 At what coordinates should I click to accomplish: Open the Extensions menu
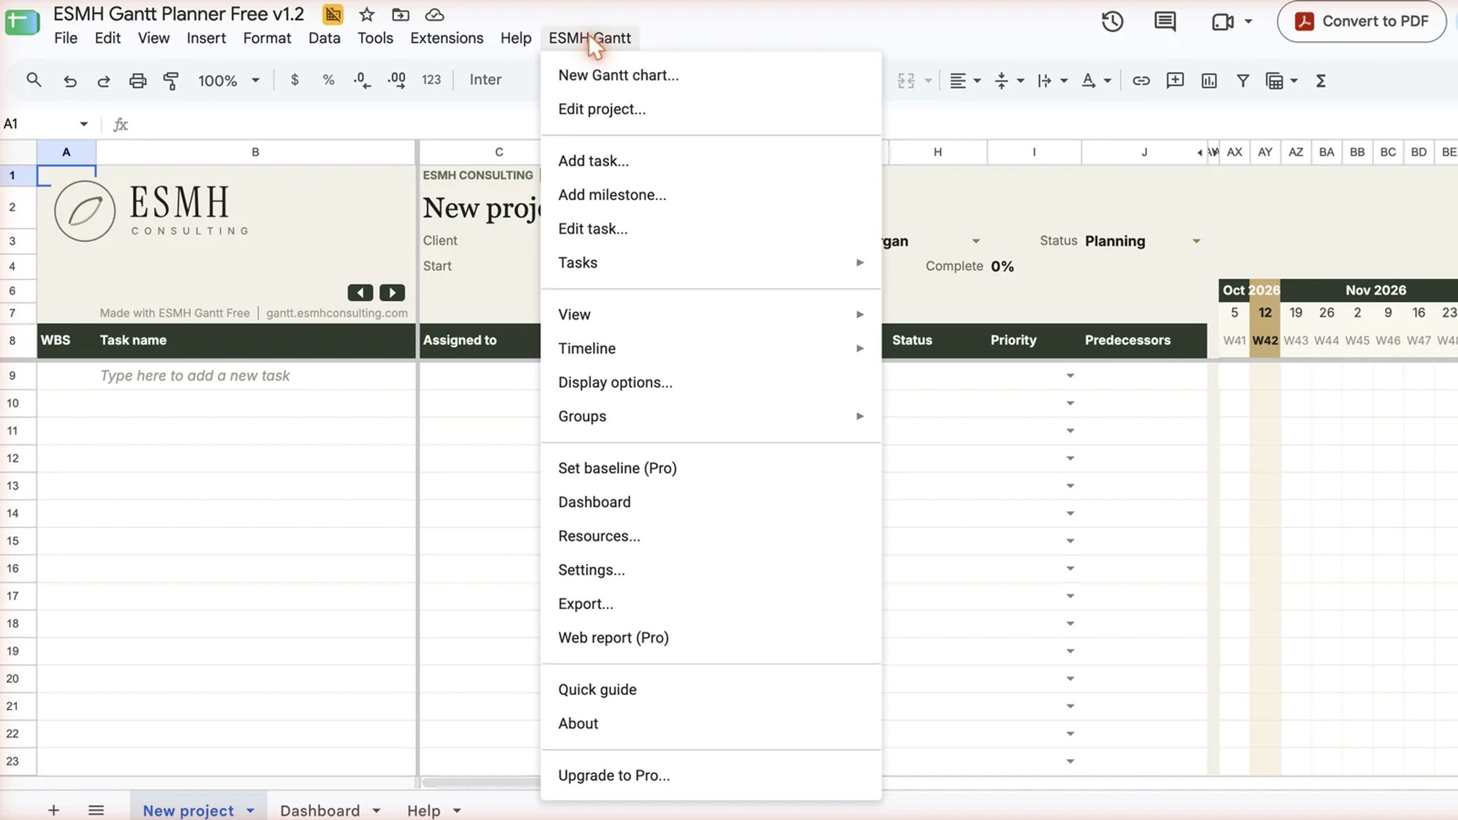pos(447,38)
